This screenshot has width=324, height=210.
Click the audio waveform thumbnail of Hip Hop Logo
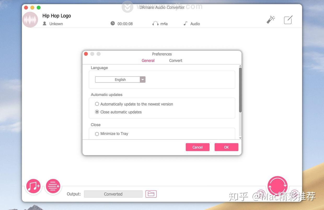30,20
